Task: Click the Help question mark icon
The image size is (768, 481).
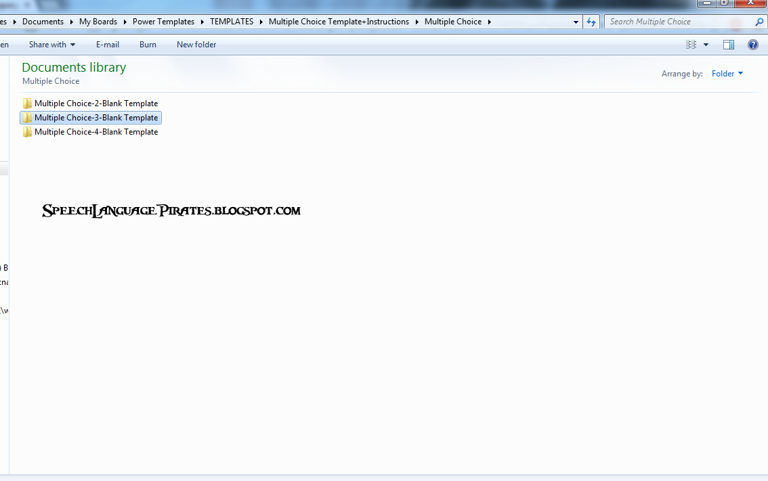Action: pyautogui.click(x=752, y=45)
